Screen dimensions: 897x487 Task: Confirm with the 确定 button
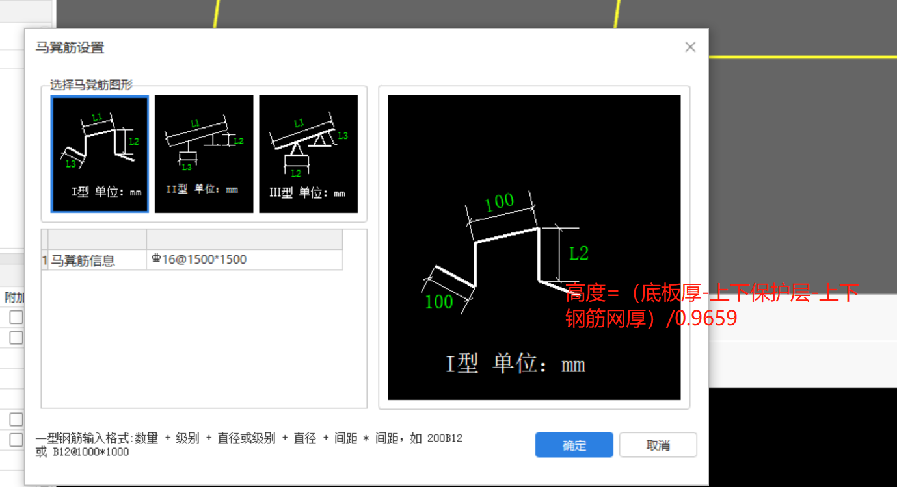574,445
